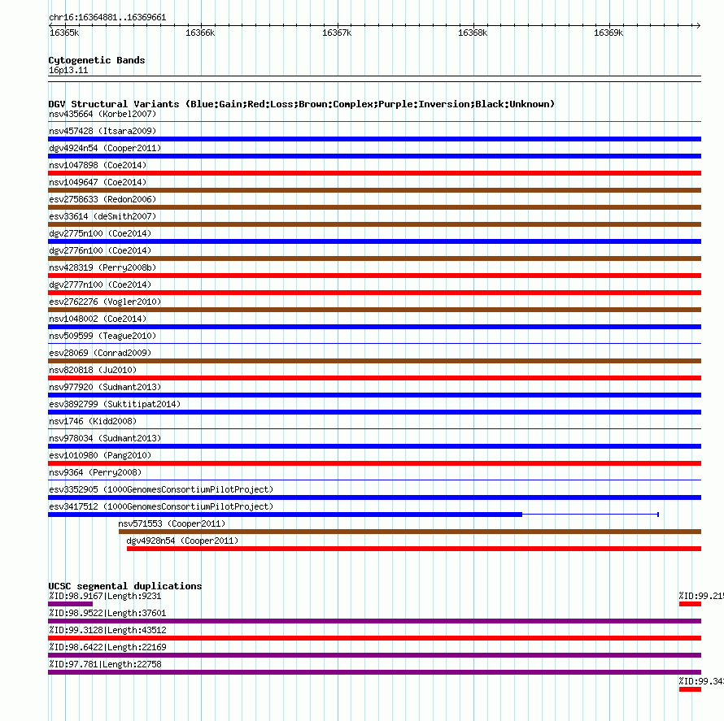Click the chr16:16364881..16369661 coordinates
Screen dimensions: 724x721
click(x=107, y=17)
